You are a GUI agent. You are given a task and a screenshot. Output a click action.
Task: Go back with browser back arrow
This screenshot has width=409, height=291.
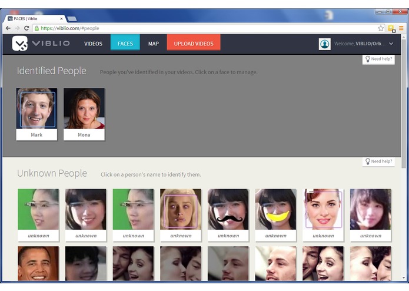click(8, 28)
